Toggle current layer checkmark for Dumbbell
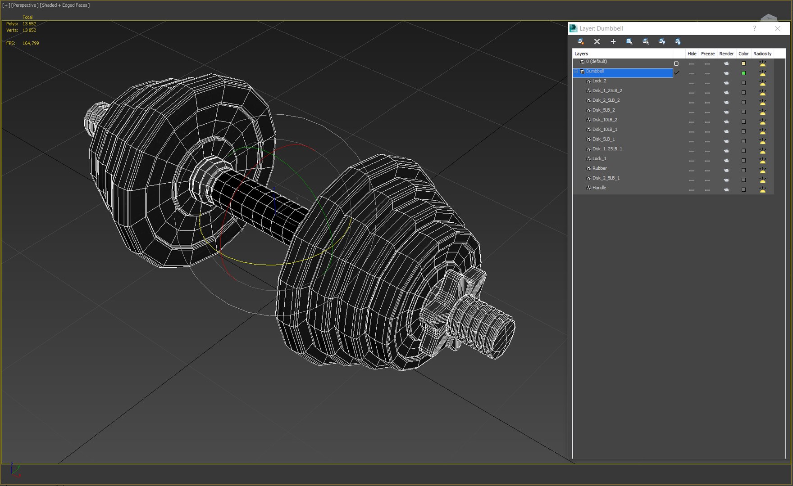Viewport: 793px width, 486px height. point(676,73)
